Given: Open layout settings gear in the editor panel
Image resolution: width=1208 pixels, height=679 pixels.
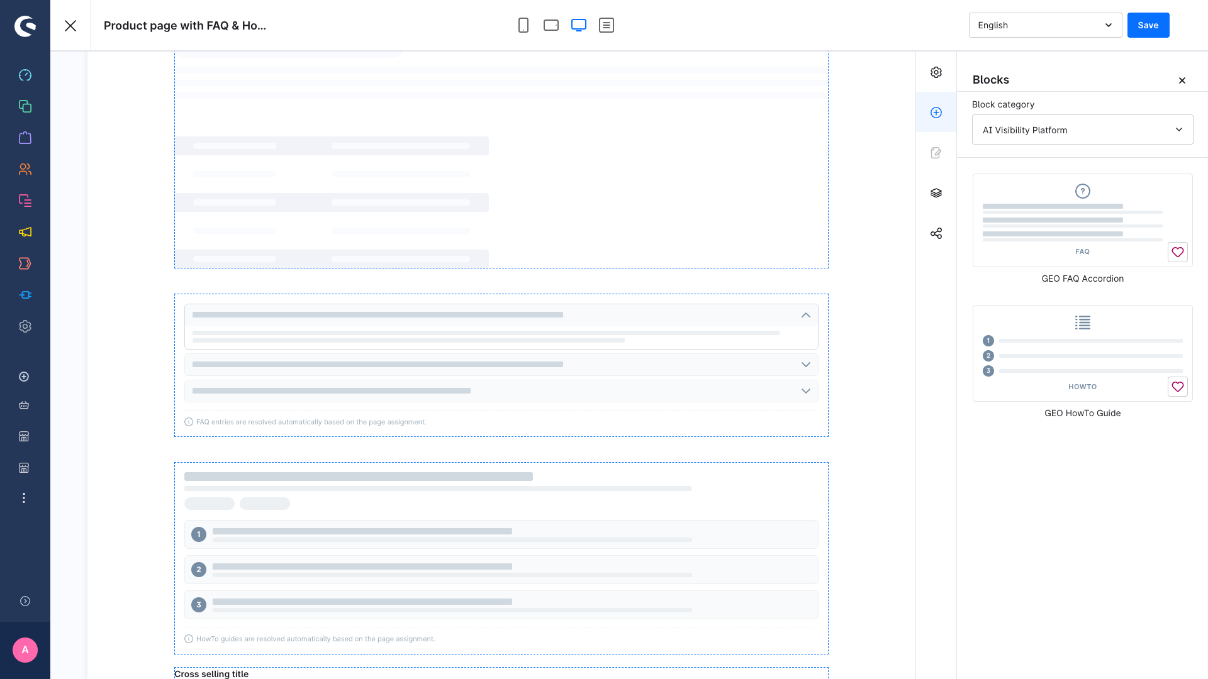Looking at the screenshot, I should click(936, 72).
